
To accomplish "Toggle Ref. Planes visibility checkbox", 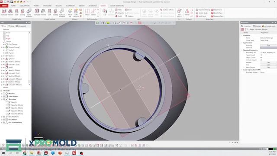I will coord(4,120).
